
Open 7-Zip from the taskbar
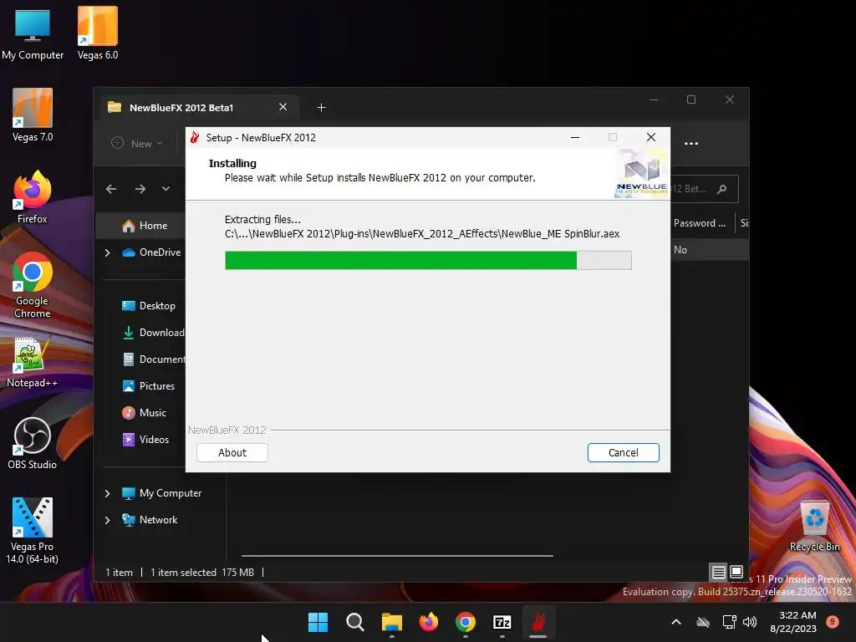coord(502,622)
